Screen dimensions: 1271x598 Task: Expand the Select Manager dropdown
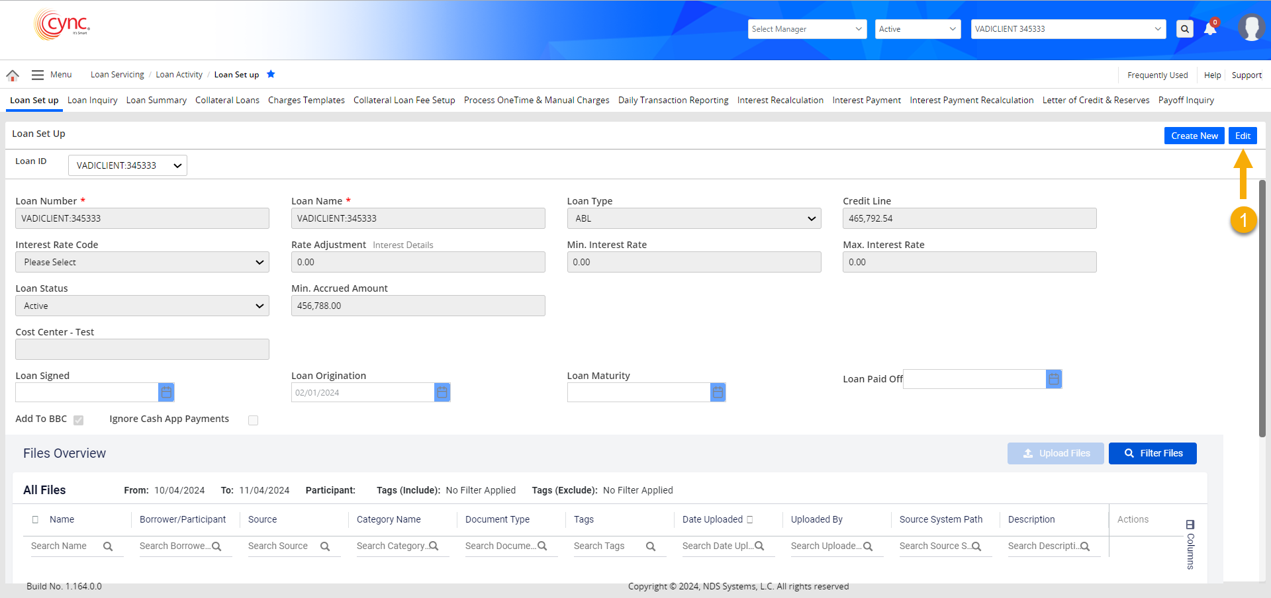pos(807,29)
